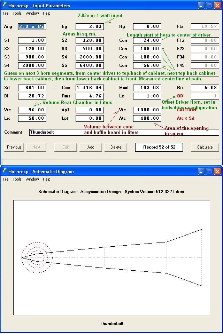
Task: Click the Record 52 of 52 indicator
Action: click(159, 147)
